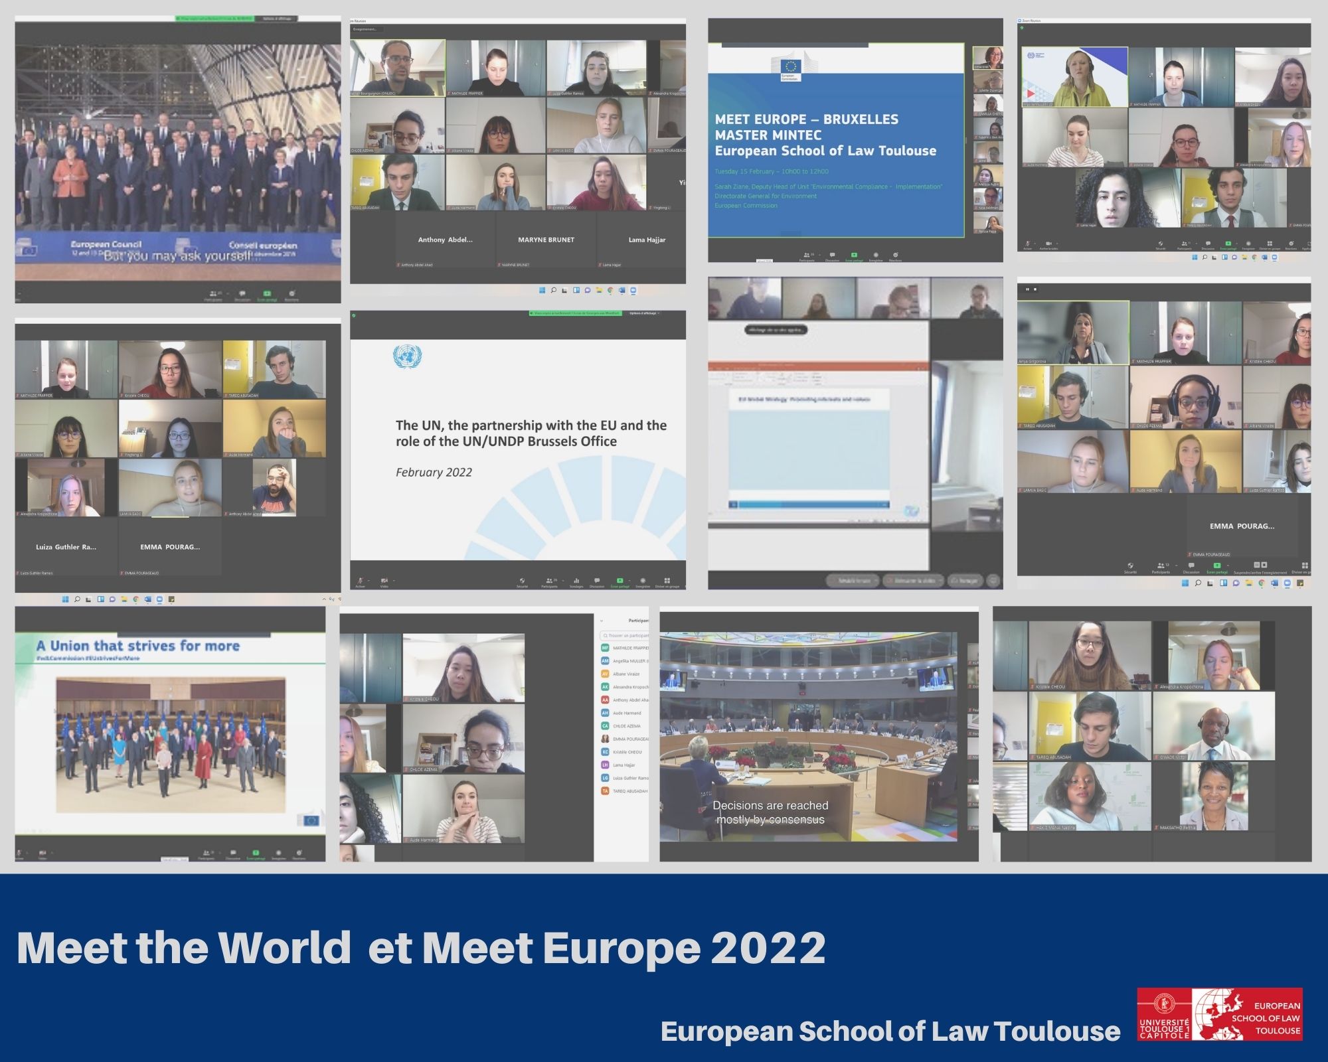Click green Écran partagé in UN window
Screen dimensions: 1328x1062
620,582
